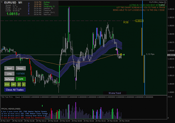The image size is (175, 123).
Task: Toggle the green OSPR button
Action: point(21,79)
